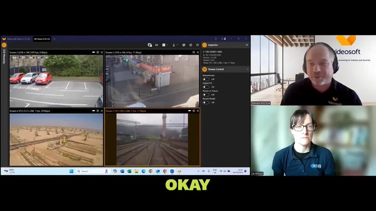Add a new tab with plus button

54,39
